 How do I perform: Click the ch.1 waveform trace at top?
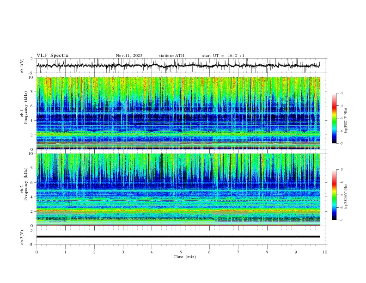point(178,66)
